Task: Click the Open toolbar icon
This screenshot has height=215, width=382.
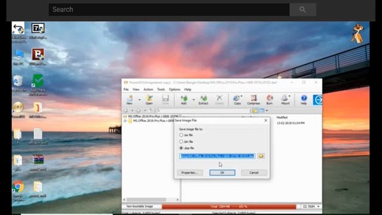Action: (x=149, y=100)
